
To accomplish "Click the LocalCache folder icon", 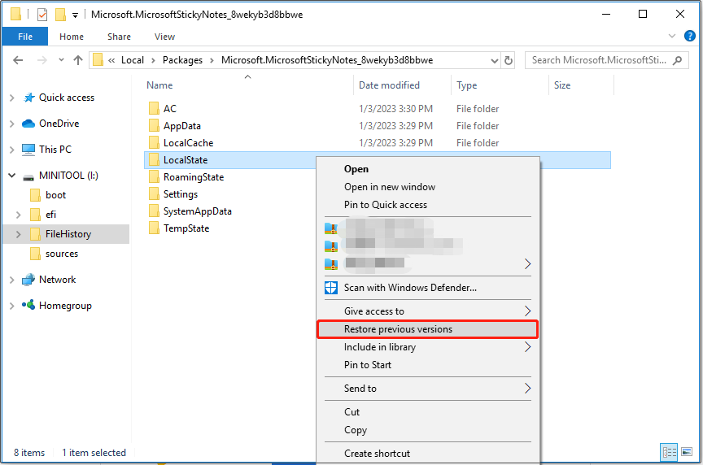I will 154,142.
